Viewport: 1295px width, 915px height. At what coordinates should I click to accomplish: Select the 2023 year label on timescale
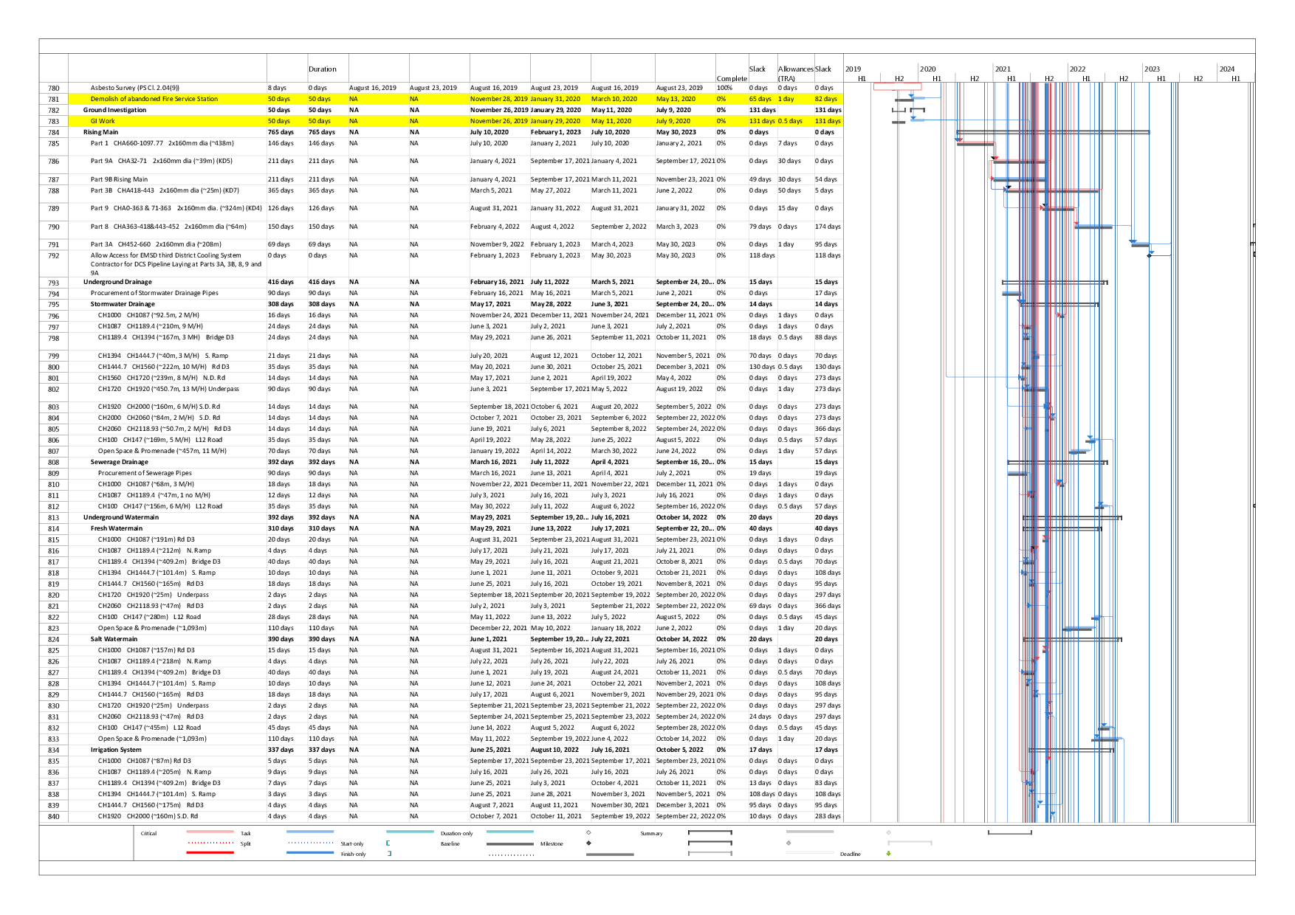(x=1152, y=69)
